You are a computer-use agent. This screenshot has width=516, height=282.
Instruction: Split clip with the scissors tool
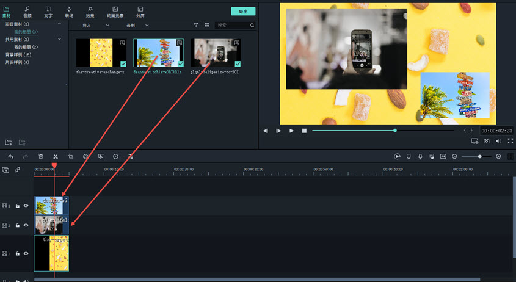point(56,157)
